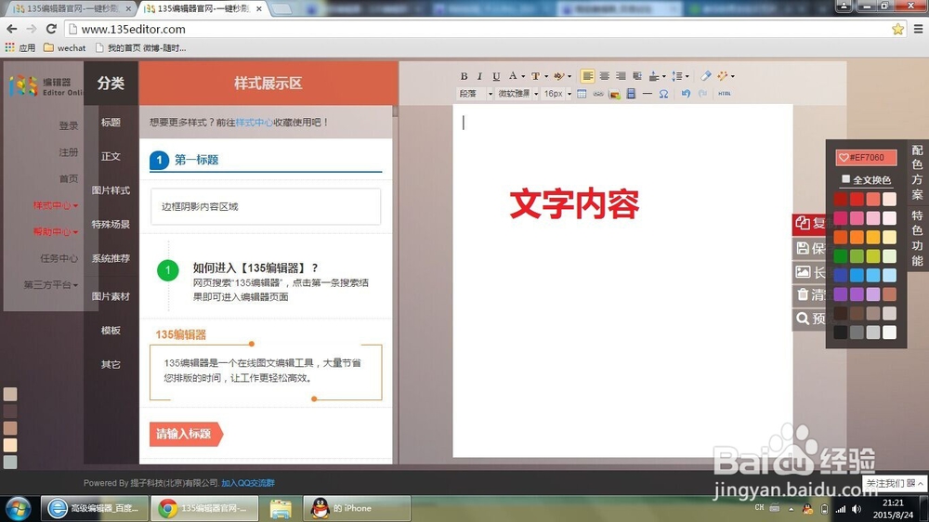Image resolution: width=929 pixels, height=522 pixels.
Task: Open the 样式中心 link in the notice
Action: [x=255, y=122]
